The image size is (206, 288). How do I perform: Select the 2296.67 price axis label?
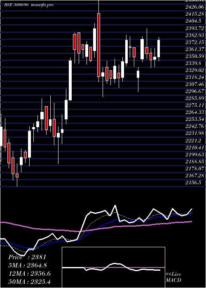pos(194,91)
